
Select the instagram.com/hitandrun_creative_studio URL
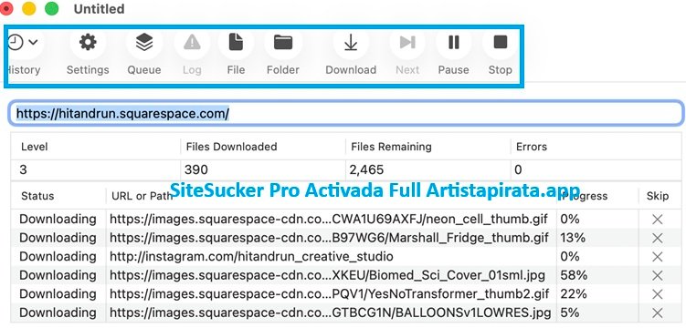[x=251, y=256]
